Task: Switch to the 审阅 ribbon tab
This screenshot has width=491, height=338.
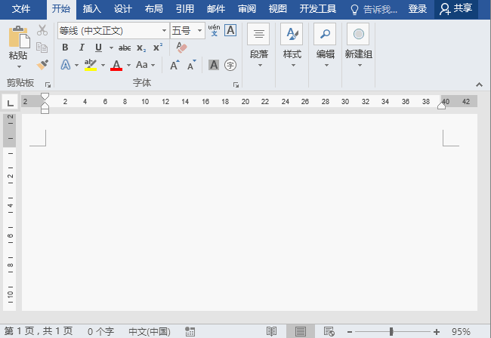Action: click(x=246, y=9)
